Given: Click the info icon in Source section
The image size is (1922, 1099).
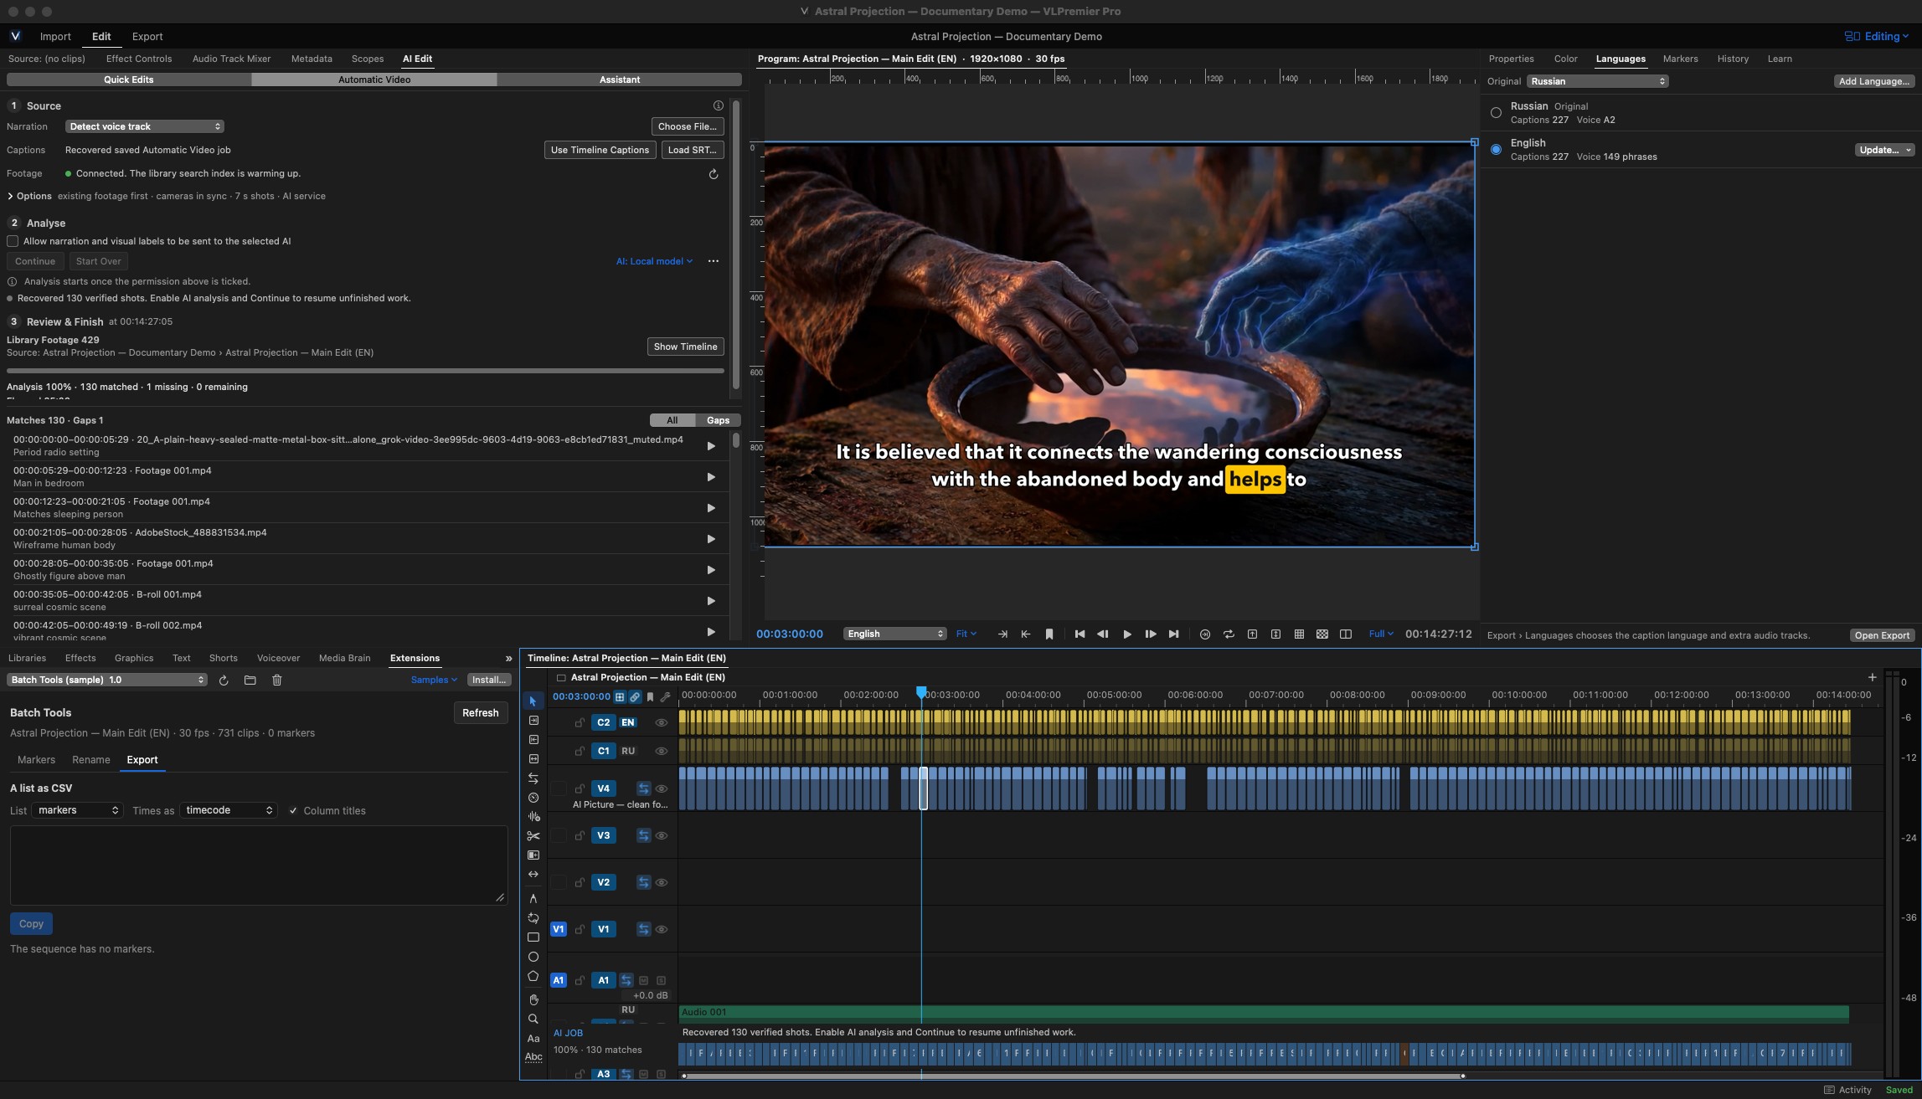Looking at the screenshot, I should click(x=718, y=105).
